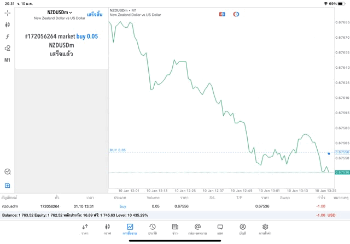Open the แชท chat tab
The height and width of the screenshot is (244, 350).
(220, 229)
